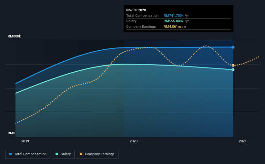Screen dimensions: 265x164
Task: Click the RM4.061m earnings value
Action: [172, 26]
